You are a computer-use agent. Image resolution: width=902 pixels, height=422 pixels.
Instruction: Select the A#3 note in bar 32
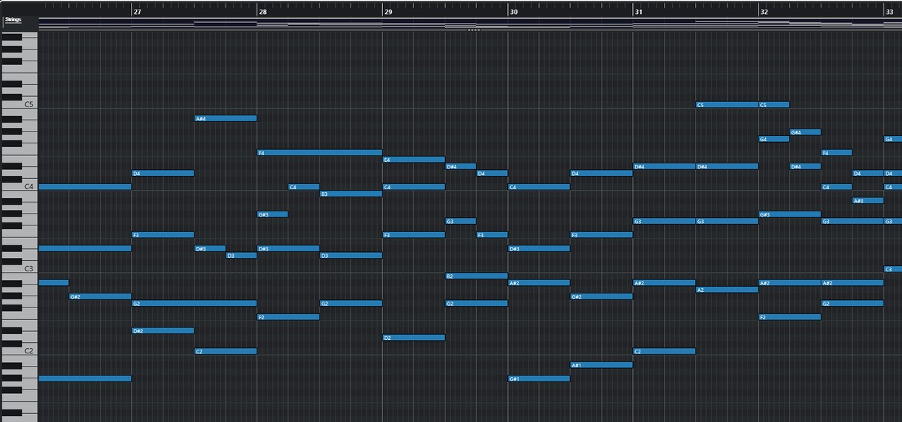[867, 201]
